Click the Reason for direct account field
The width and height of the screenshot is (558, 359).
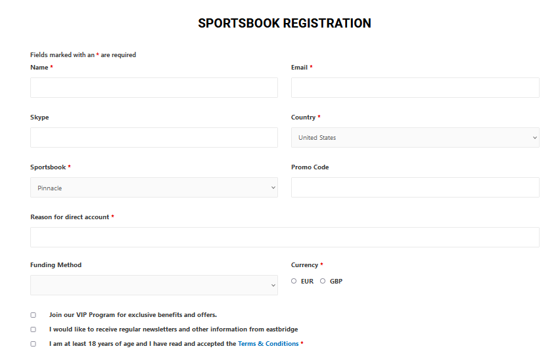(285, 238)
